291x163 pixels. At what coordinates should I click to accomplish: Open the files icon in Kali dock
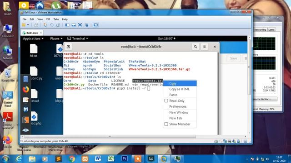point(25,79)
